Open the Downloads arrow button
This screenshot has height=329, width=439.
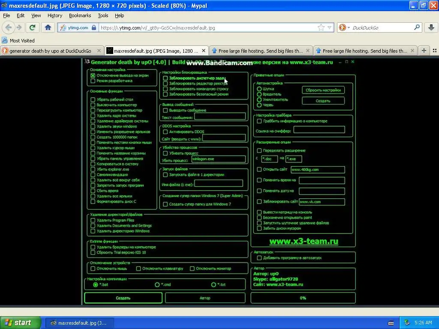[431, 27]
